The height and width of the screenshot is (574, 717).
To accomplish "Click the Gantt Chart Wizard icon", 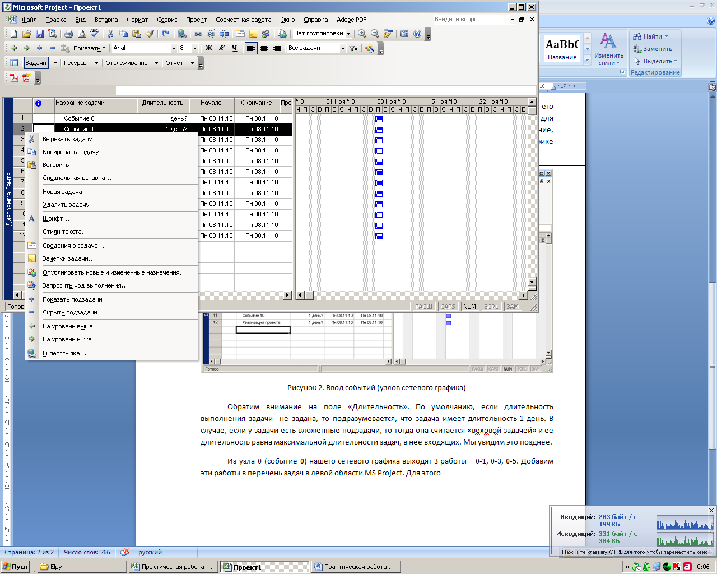I will [x=370, y=48].
